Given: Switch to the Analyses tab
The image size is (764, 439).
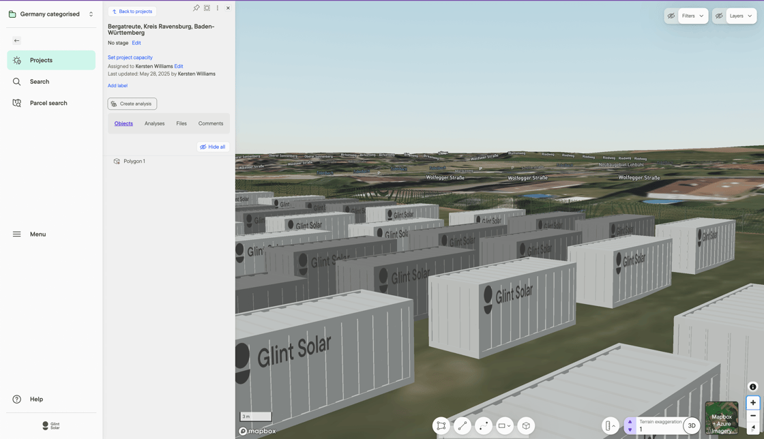Looking at the screenshot, I should [154, 123].
